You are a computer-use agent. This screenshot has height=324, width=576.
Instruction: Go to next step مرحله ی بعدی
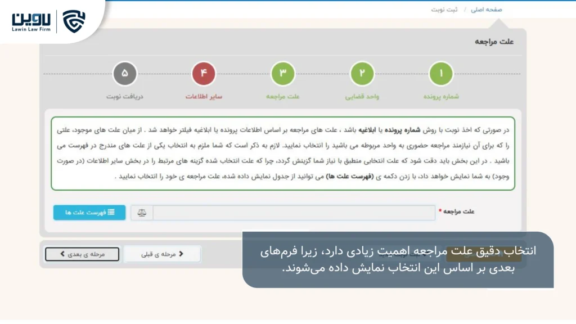[x=82, y=254]
